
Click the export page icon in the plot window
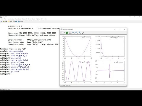coord(62,33)
